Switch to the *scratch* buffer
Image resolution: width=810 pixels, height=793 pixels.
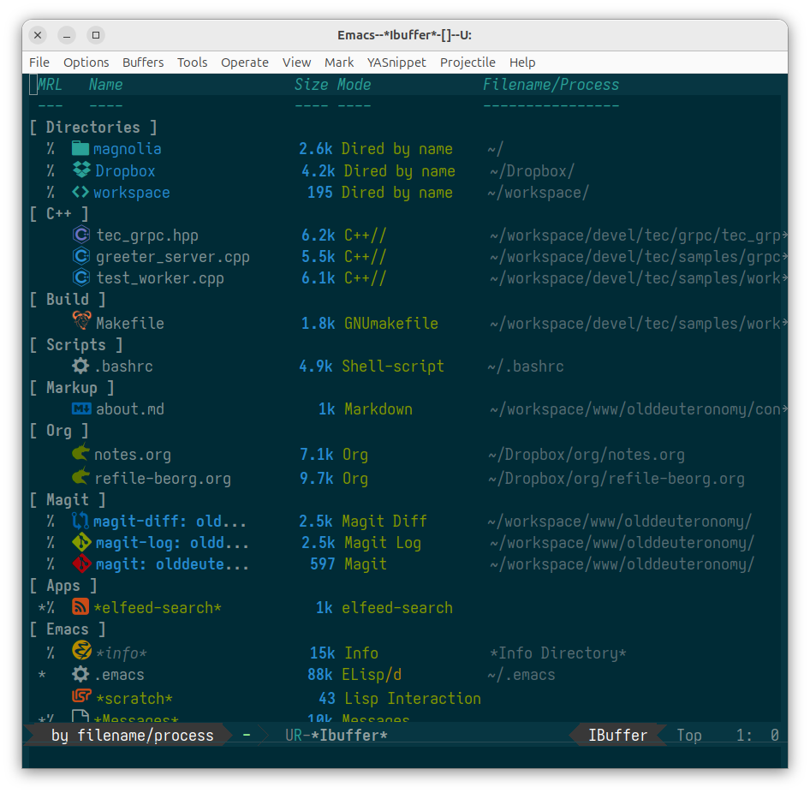pos(134,699)
